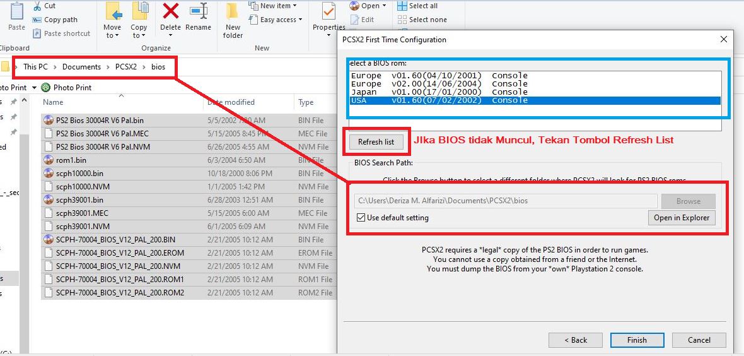
Task: Open the Open dropdown in the ribbon
Action: click(x=368, y=6)
